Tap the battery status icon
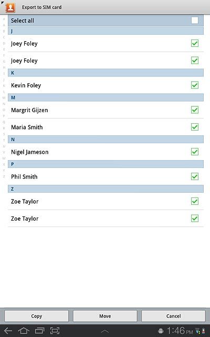Image resolution: width=210 pixels, height=337 pixels. point(203,331)
